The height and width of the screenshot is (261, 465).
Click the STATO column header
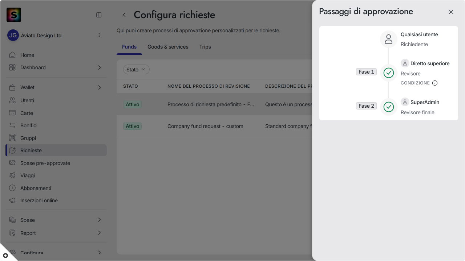130,86
